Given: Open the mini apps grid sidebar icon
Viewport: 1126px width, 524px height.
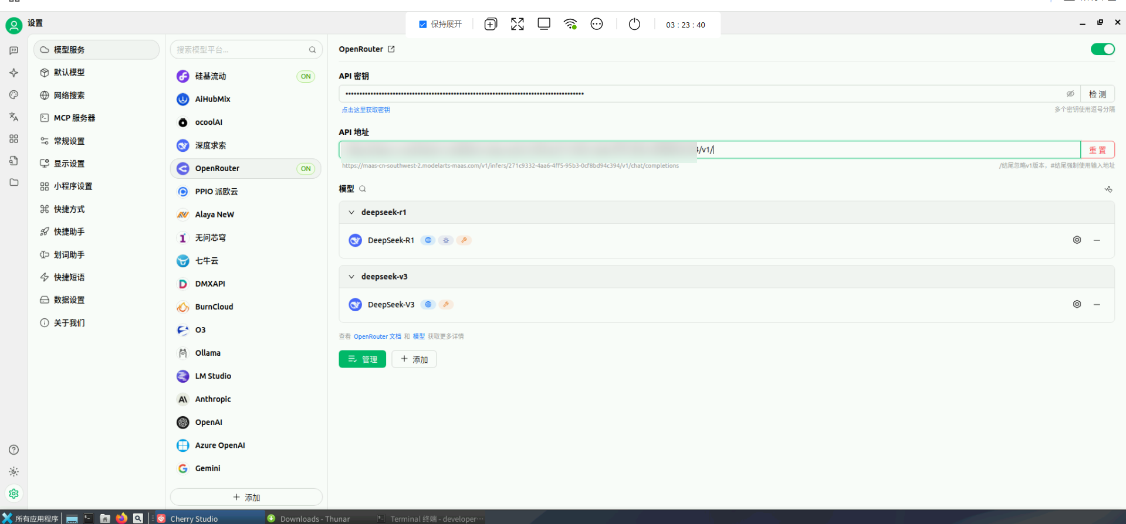Looking at the screenshot, I should (x=13, y=139).
